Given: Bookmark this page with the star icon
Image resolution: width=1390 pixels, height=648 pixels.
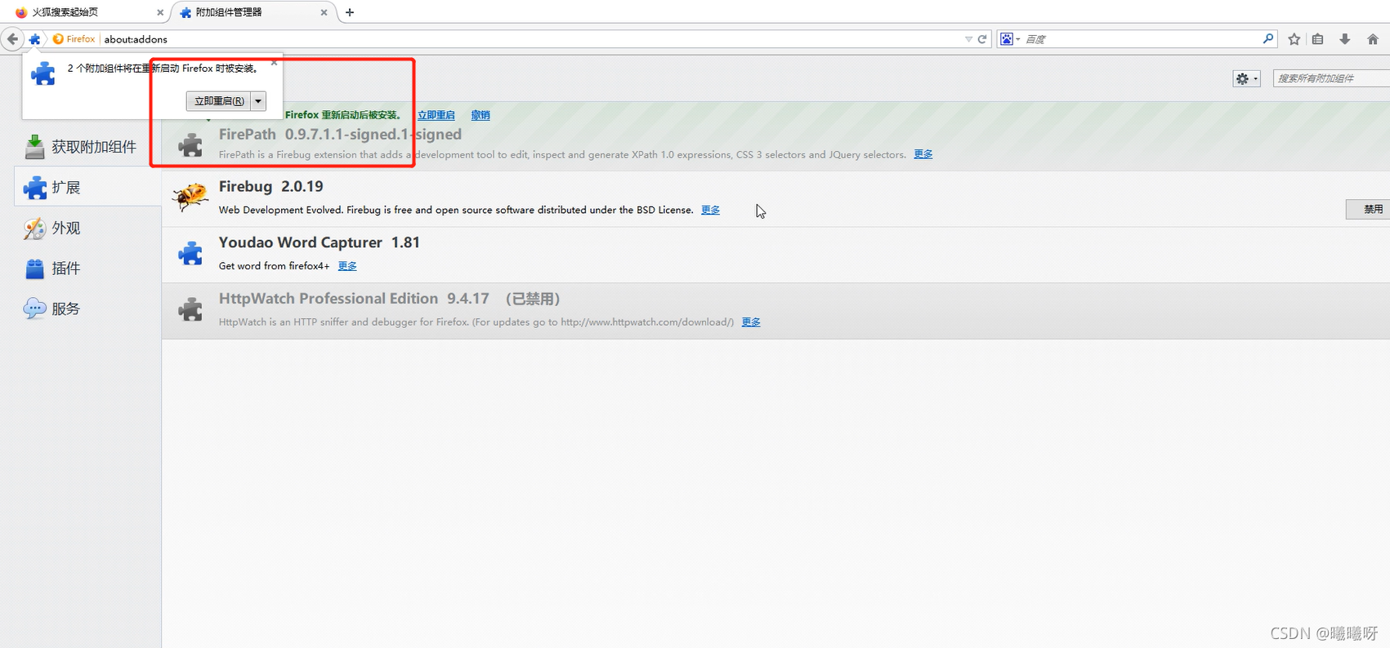Looking at the screenshot, I should [x=1294, y=39].
